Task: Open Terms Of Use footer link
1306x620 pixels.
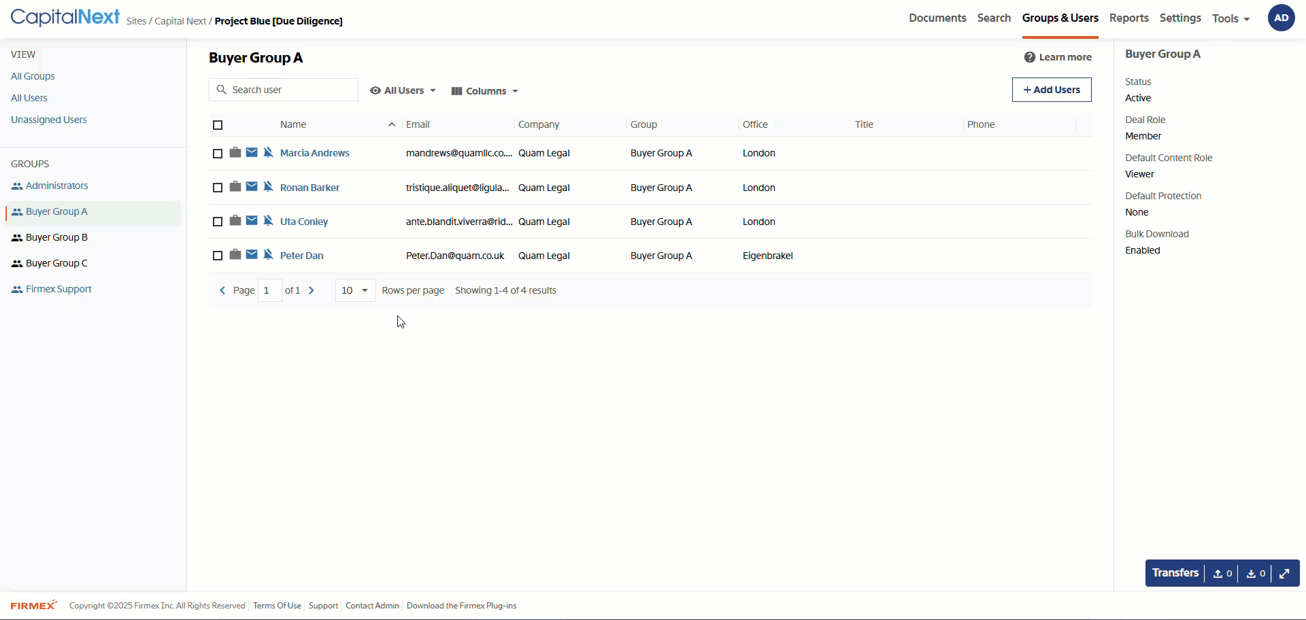Action: (x=277, y=606)
